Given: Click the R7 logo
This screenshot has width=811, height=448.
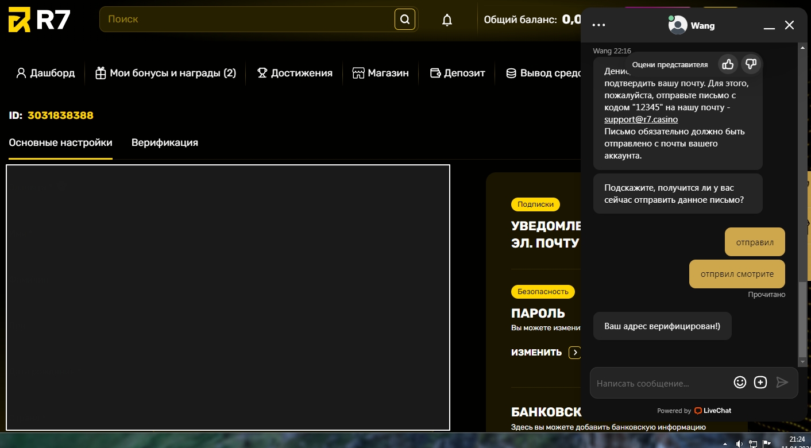Looking at the screenshot, I should coord(39,20).
